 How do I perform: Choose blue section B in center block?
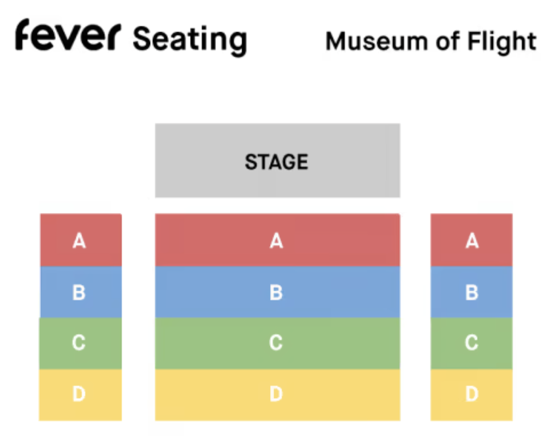click(x=277, y=292)
